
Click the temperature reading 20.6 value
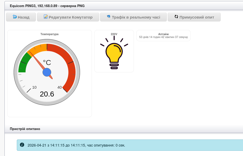click(47, 94)
